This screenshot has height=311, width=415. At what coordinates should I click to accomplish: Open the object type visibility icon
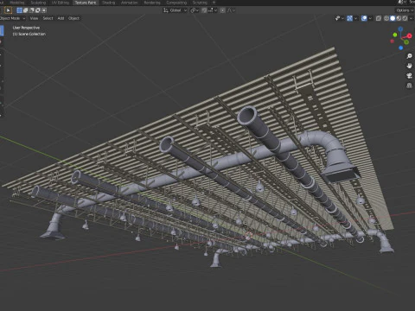[339, 18]
